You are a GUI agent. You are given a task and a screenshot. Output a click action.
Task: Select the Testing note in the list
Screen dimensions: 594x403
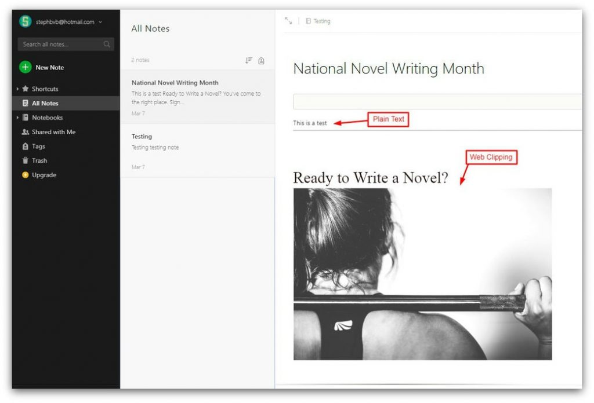tap(197, 151)
